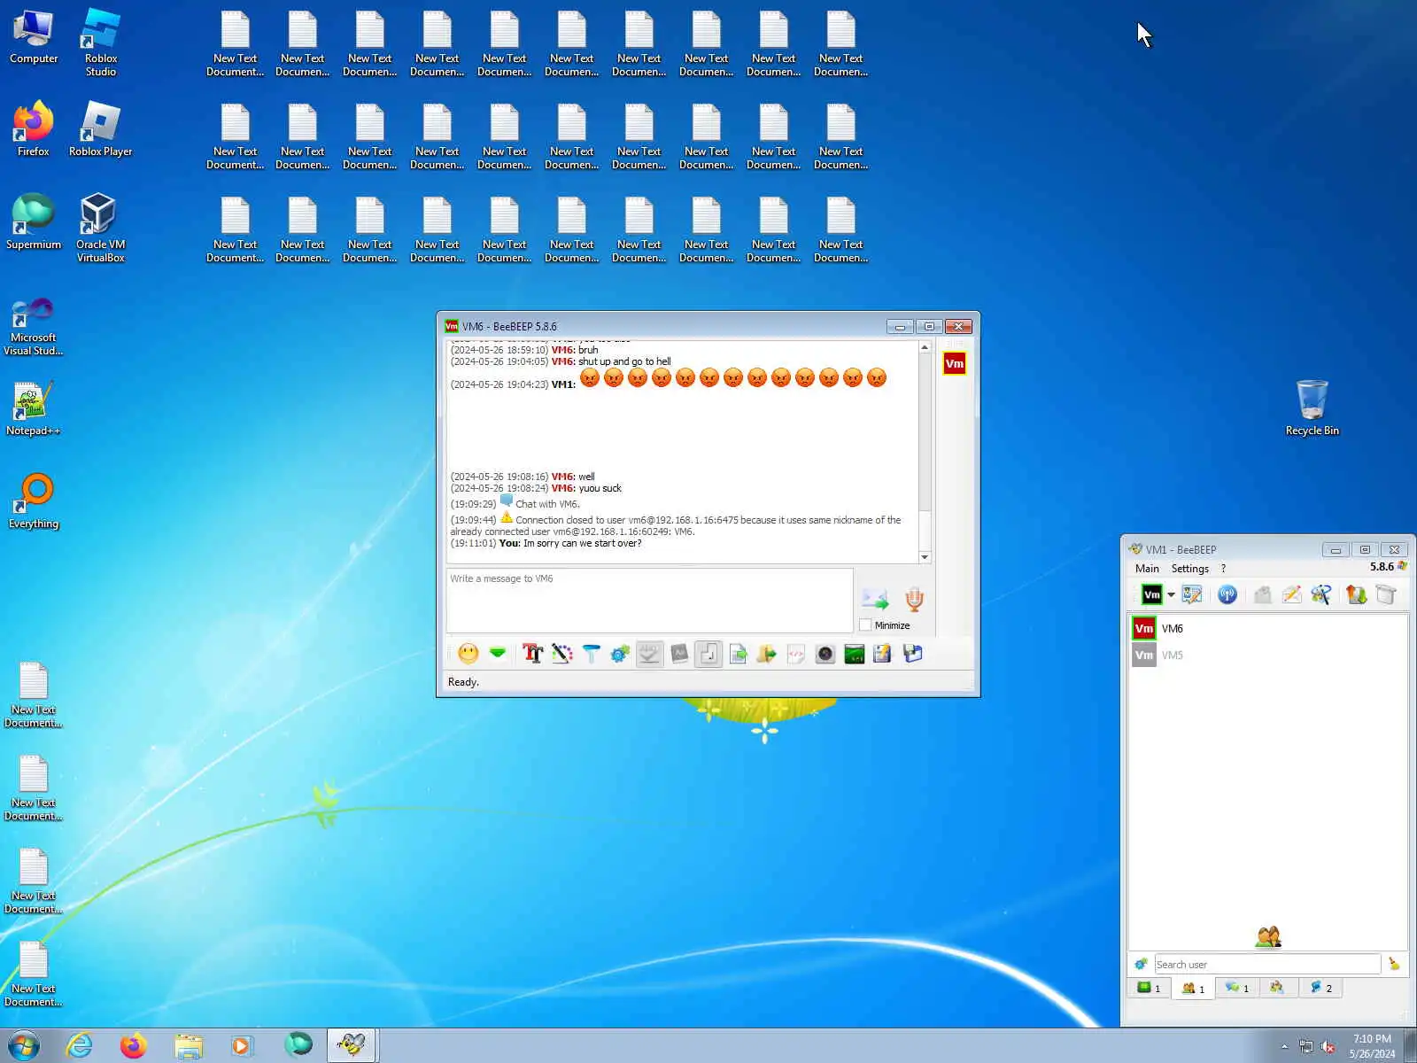Viewport: 1417px width, 1063px height.
Task: Send a folder using the folder arrow icon
Action: (x=767, y=654)
